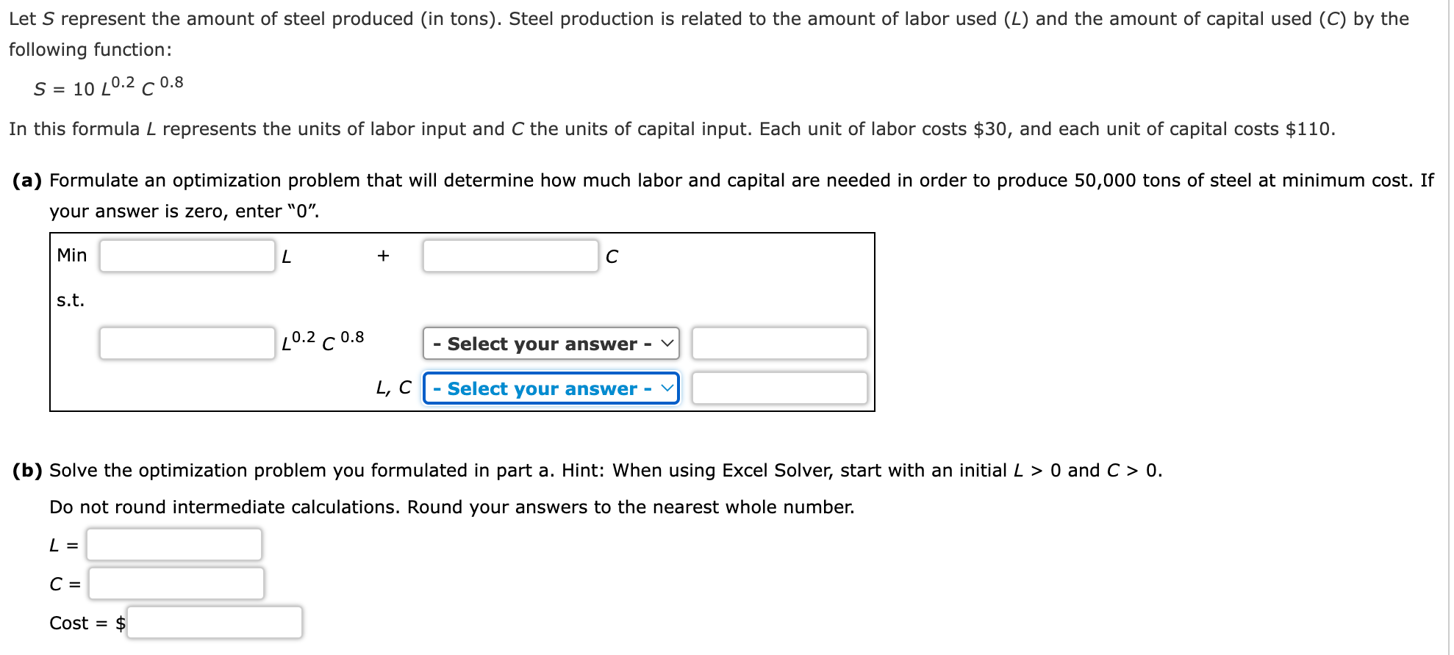The height and width of the screenshot is (655, 1454).
Task: Click the s.t. constraint coefficient box
Action: [186, 343]
